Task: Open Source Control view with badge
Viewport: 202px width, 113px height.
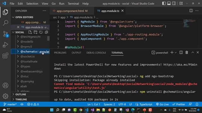Action: point(6,34)
